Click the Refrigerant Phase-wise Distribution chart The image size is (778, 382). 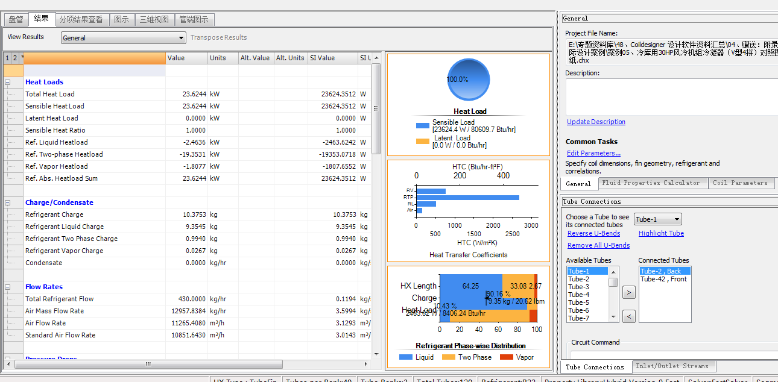pos(469,316)
